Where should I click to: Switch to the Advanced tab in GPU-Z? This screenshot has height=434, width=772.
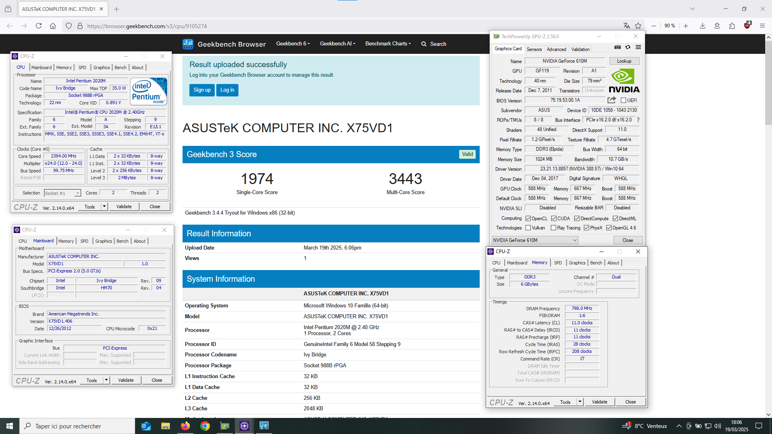pos(556,49)
